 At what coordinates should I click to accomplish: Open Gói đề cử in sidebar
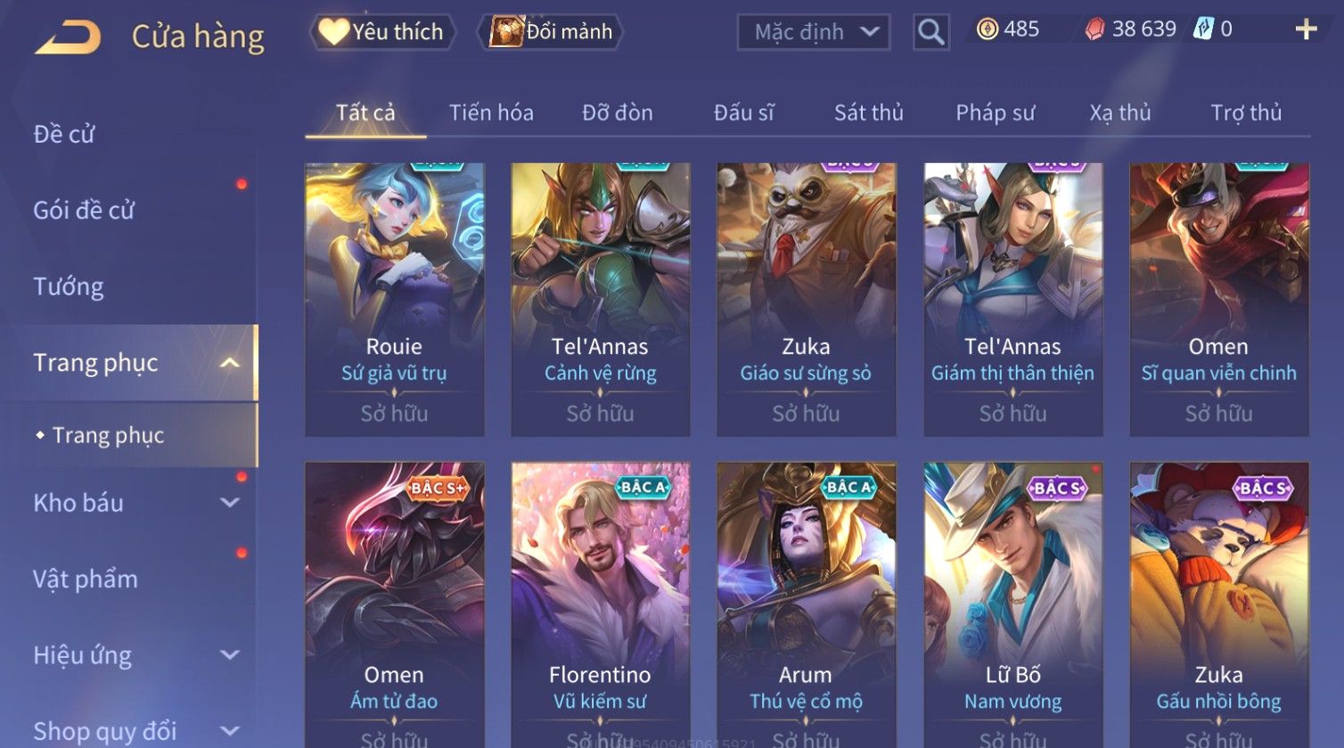(x=84, y=210)
